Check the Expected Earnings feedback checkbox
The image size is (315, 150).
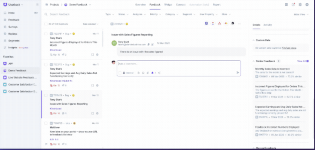click(x=46, y=65)
